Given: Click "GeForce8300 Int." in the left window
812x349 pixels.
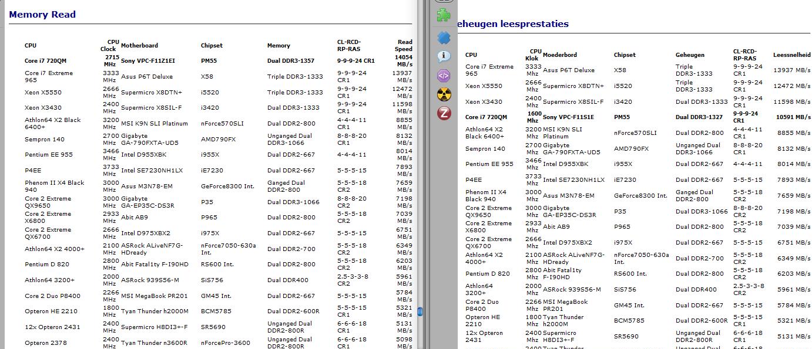Looking at the screenshot, I should 227,187.
